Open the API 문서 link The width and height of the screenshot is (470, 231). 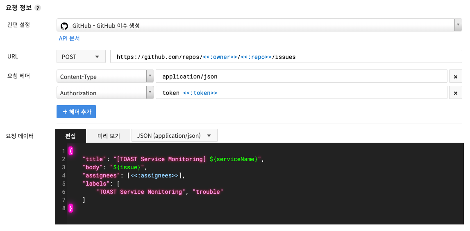point(69,38)
